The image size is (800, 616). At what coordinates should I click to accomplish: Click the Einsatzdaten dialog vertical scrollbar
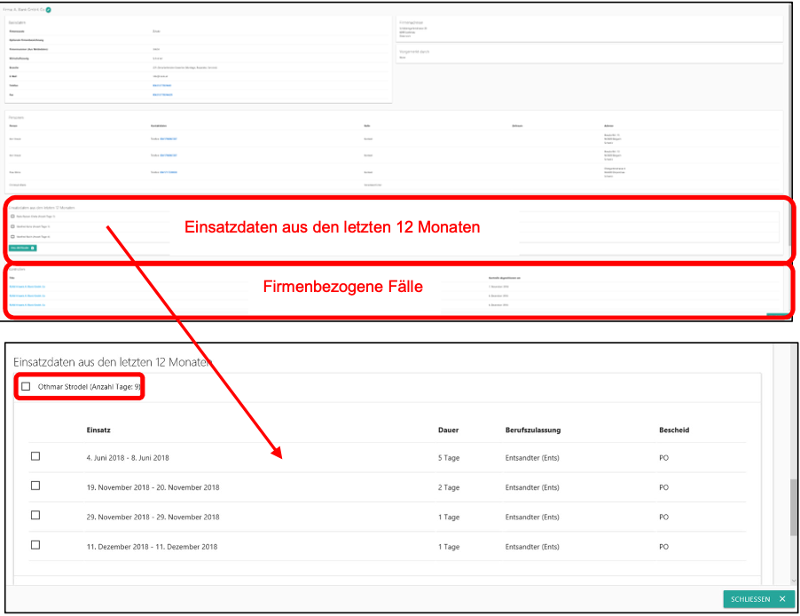[795, 506]
